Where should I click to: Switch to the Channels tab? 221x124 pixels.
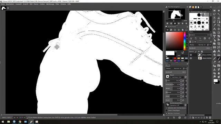pos(193,42)
